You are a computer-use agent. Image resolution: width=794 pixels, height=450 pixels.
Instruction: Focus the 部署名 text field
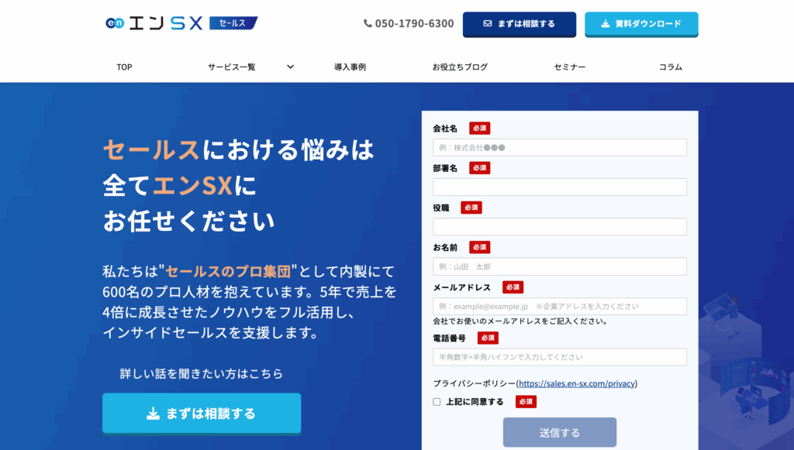pos(559,187)
